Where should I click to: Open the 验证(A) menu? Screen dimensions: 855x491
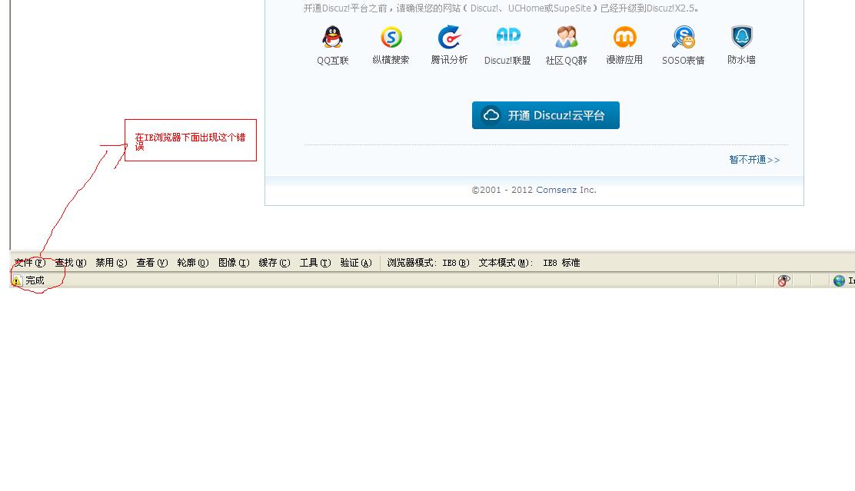point(356,263)
